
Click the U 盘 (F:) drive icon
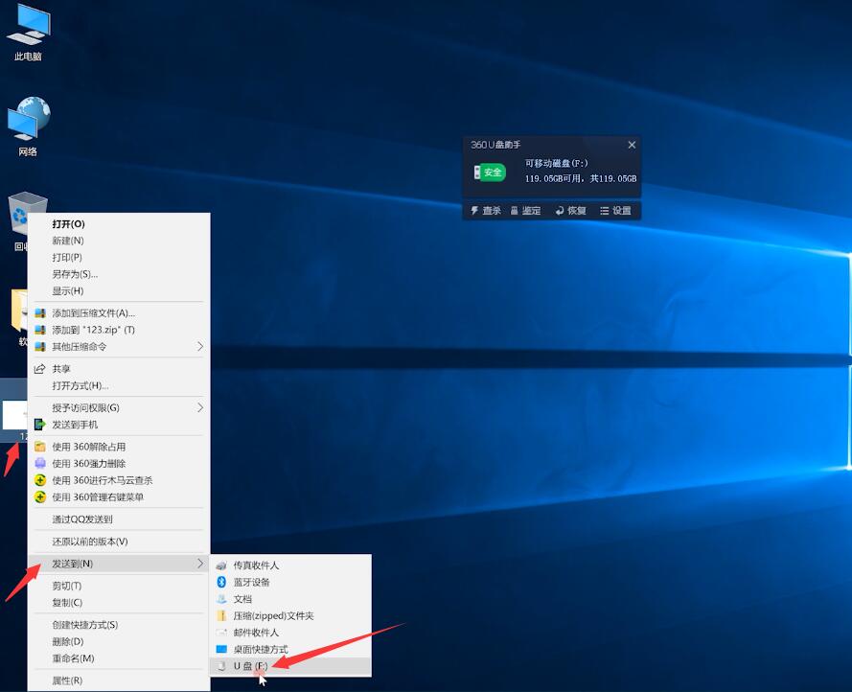tap(221, 666)
